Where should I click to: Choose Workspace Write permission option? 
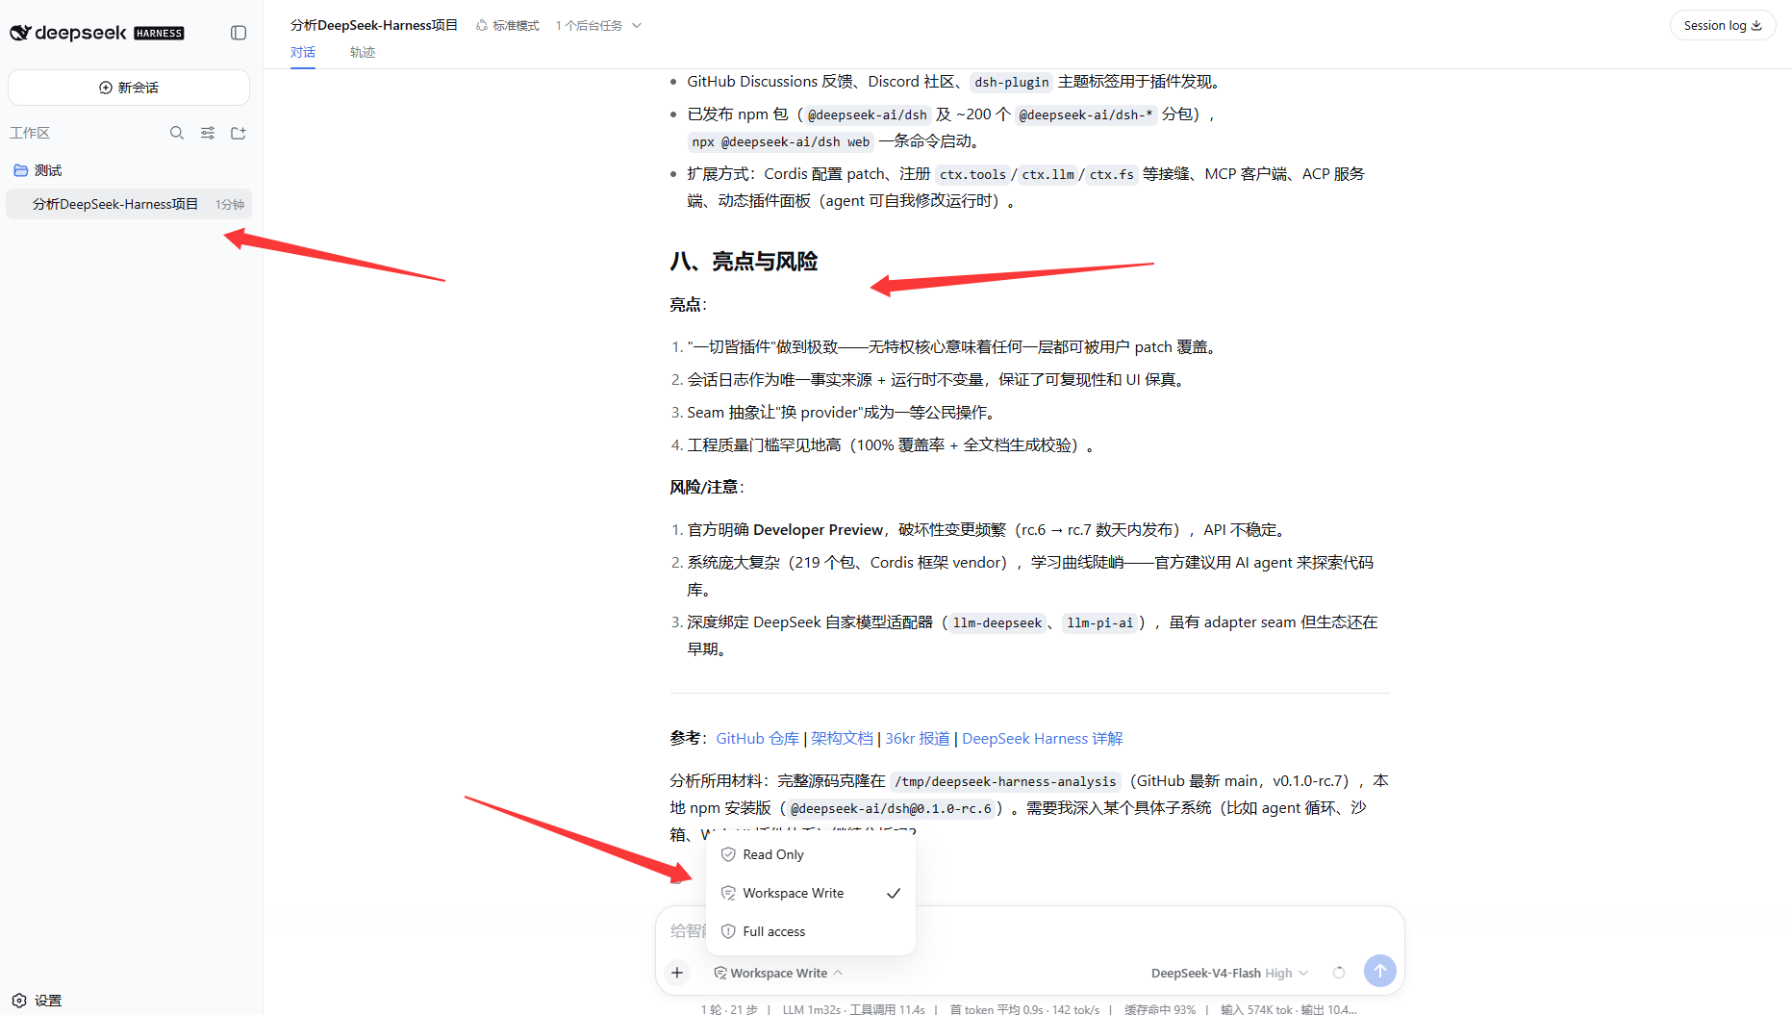(x=811, y=893)
